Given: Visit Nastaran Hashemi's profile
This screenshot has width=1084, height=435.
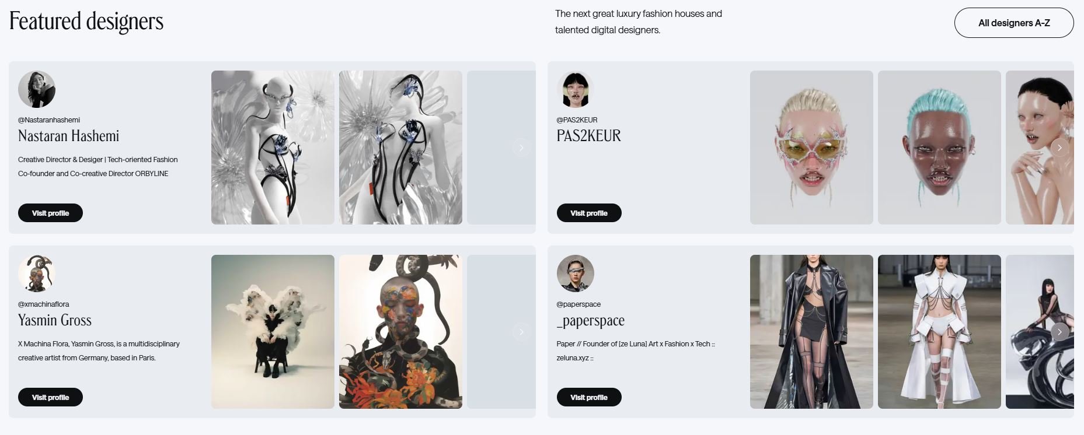Looking at the screenshot, I should [50, 213].
